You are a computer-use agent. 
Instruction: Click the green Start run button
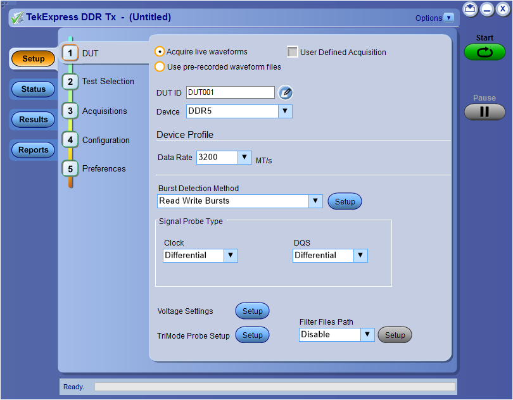pyautogui.click(x=484, y=52)
